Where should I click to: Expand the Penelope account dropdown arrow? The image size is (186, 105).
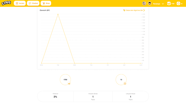pyautogui.click(x=163, y=4)
